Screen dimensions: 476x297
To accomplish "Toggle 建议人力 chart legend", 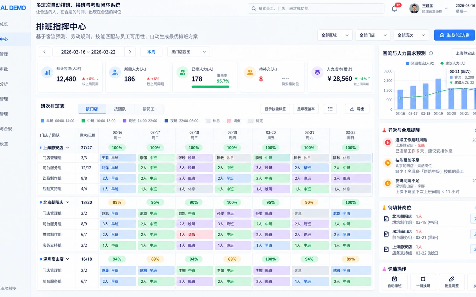I will click(x=453, y=63).
